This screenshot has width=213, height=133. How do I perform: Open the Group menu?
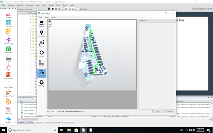click(51, 5)
